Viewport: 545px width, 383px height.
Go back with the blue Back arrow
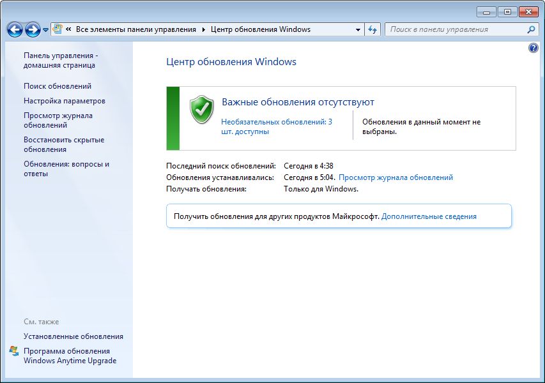tap(15, 30)
